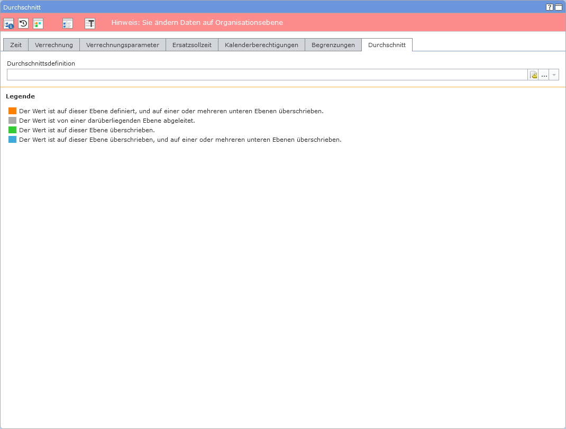Open the history icon with clock arrow

point(23,23)
